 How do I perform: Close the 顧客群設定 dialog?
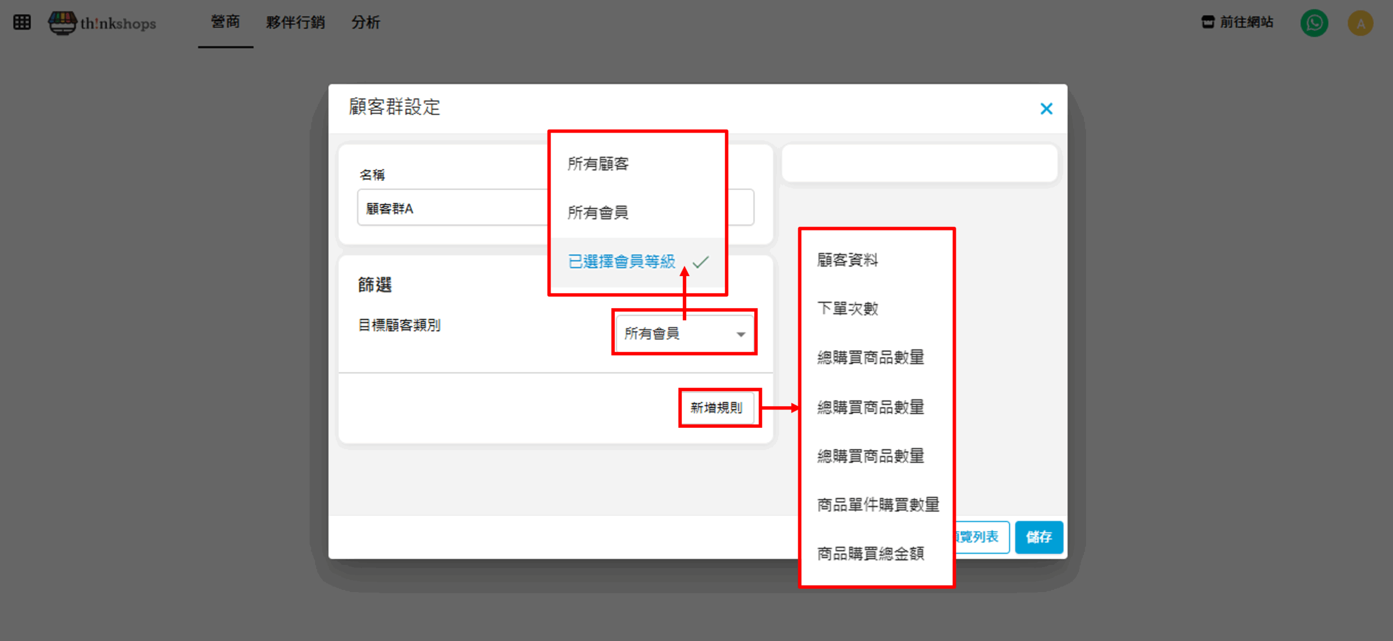(x=1046, y=109)
